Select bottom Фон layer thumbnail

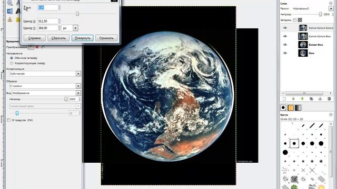[x=303, y=53]
